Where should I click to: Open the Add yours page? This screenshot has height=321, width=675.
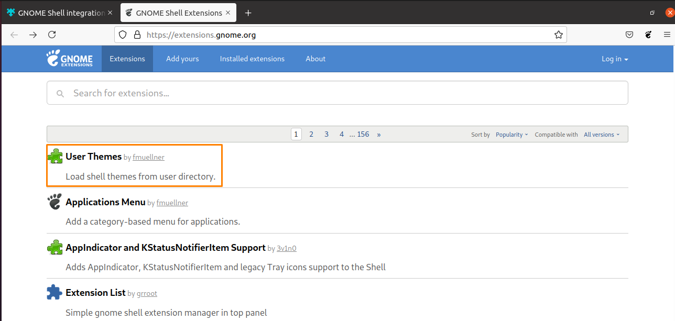(182, 59)
